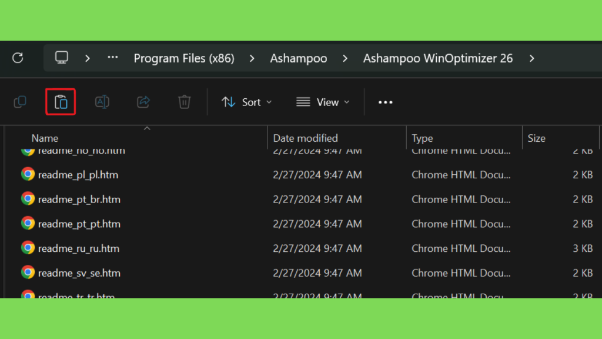Navigate to Ashampoo breadcrumb folder
This screenshot has width=602, height=339.
click(298, 58)
